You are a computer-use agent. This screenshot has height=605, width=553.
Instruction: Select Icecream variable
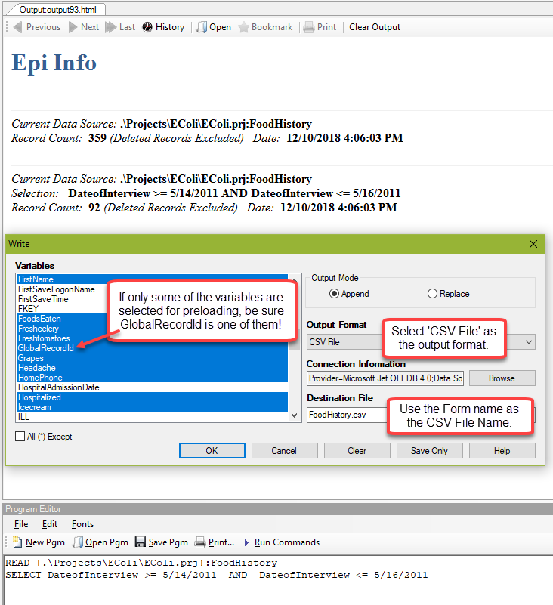pyautogui.click(x=153, y=407)
